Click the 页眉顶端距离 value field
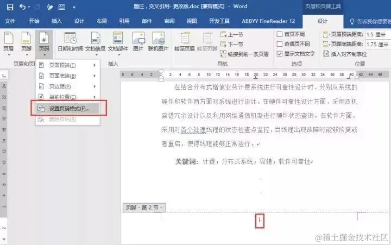Image resolution: width=391 pixels, height=245 pixels. 378,34
